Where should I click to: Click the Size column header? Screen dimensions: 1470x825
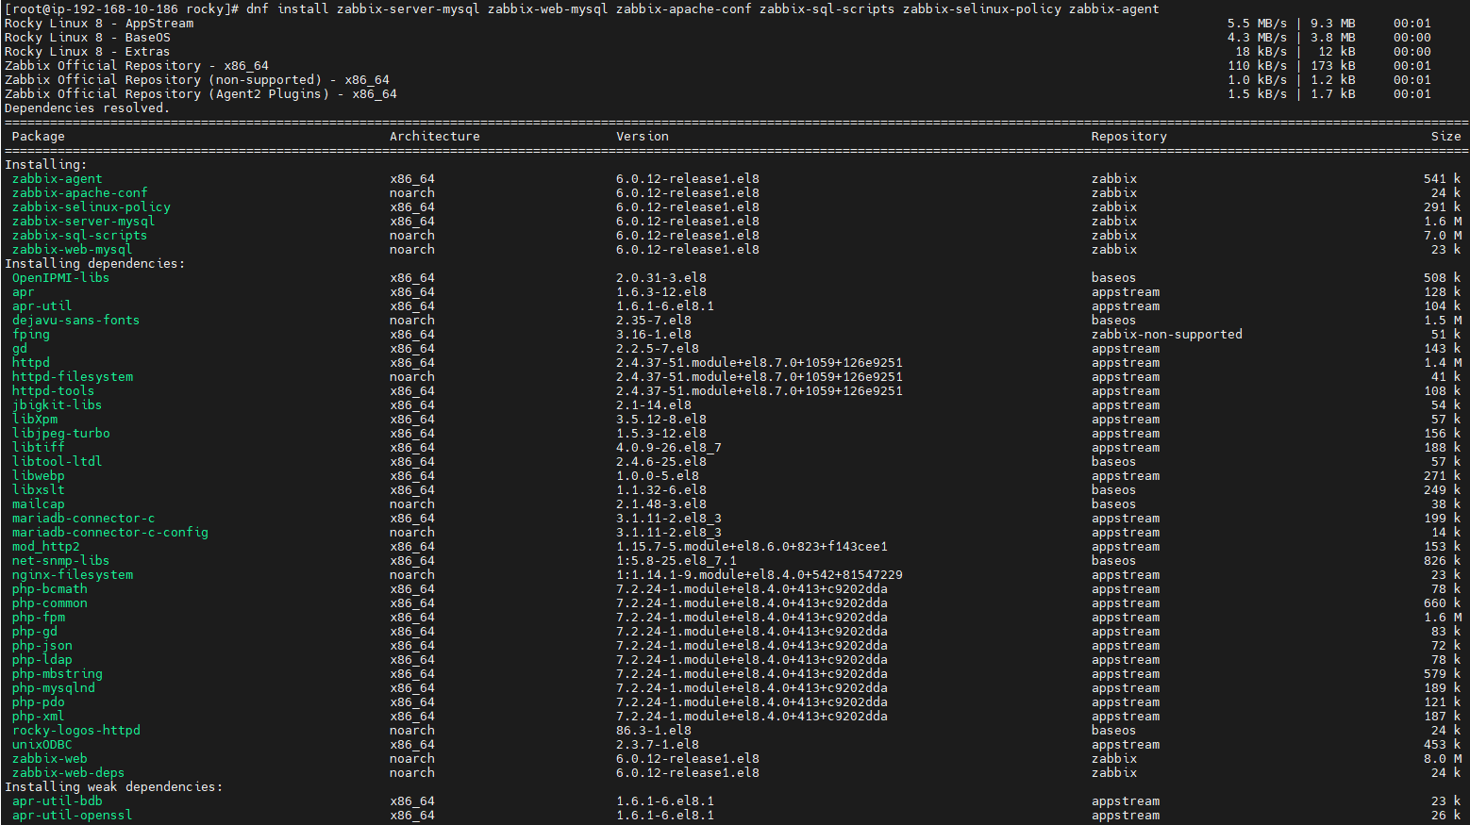pyautogui.click(x=1445, y=136)
